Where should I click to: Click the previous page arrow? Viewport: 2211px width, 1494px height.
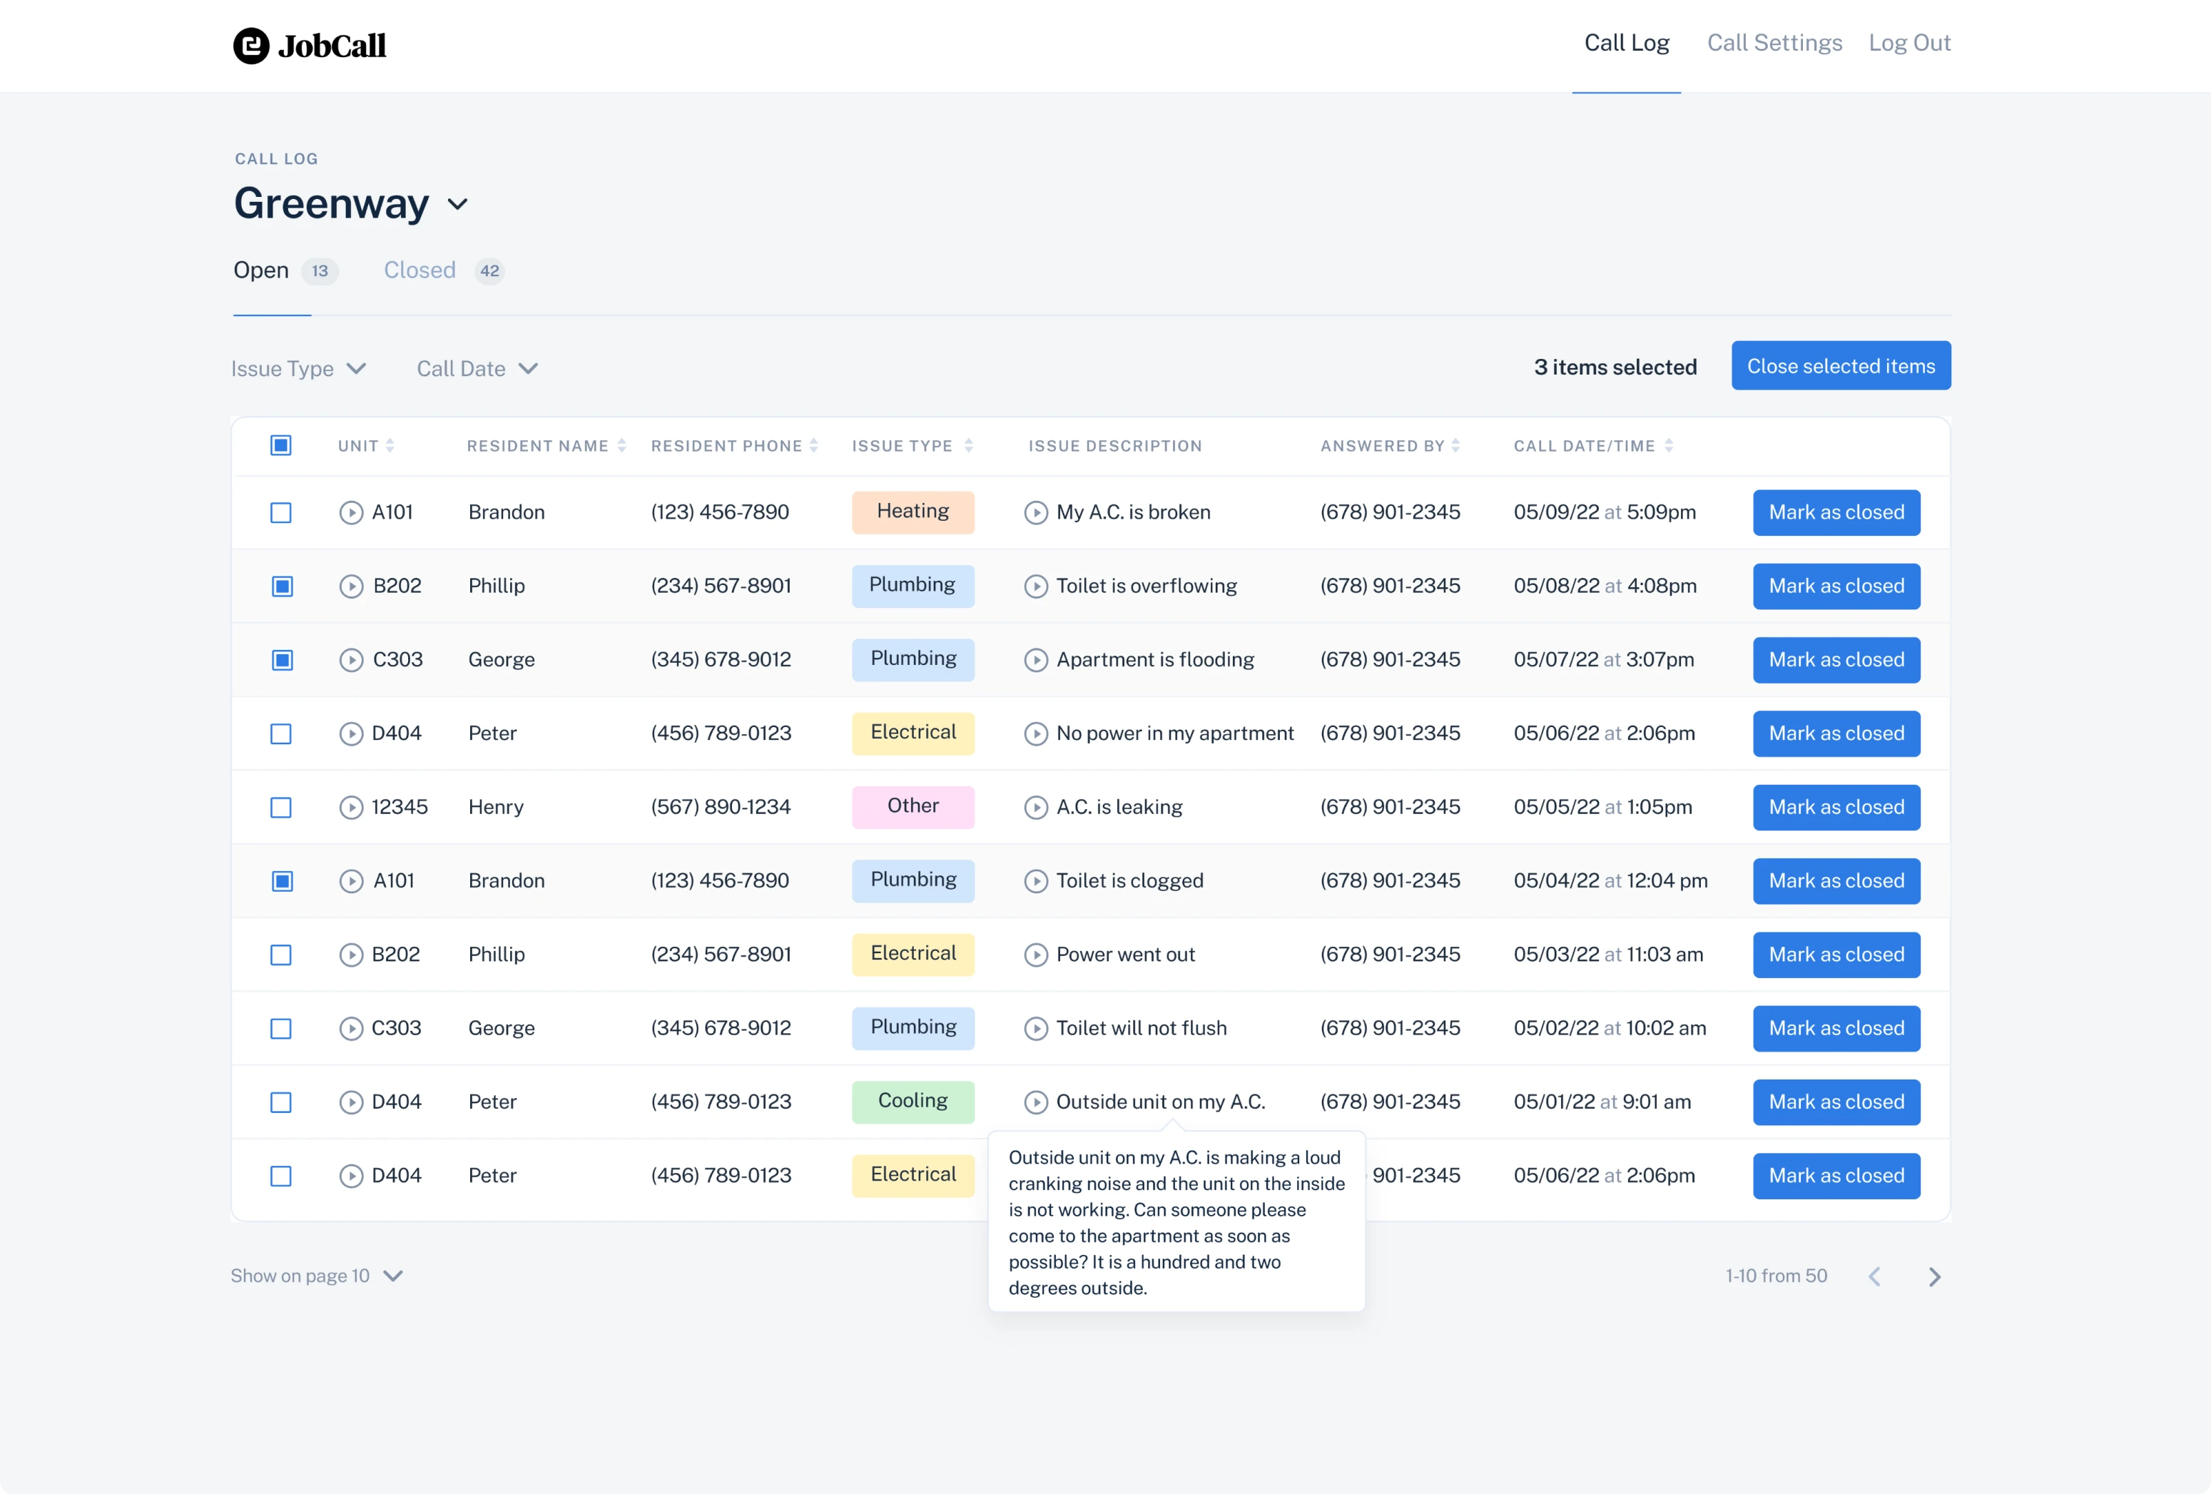(x=1875, y=1276)
